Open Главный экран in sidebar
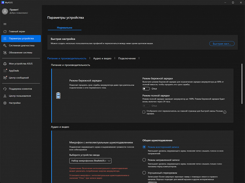The width and height of the screenshot is (245, 183). pos(21,31)
